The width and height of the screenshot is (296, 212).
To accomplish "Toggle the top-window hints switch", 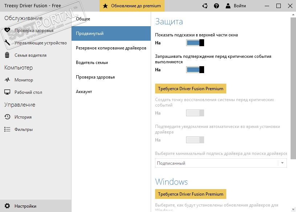I will [x=195, y=43].
